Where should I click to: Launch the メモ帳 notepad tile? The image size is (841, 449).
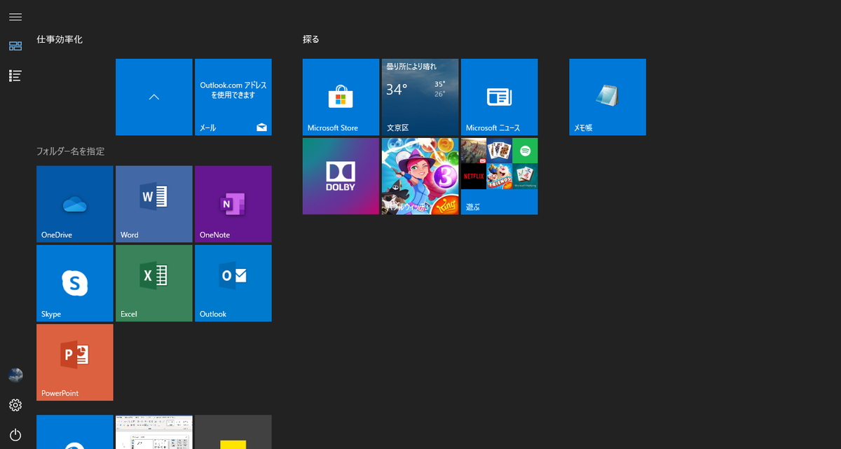pyautogui.click(x=608, y=97)
